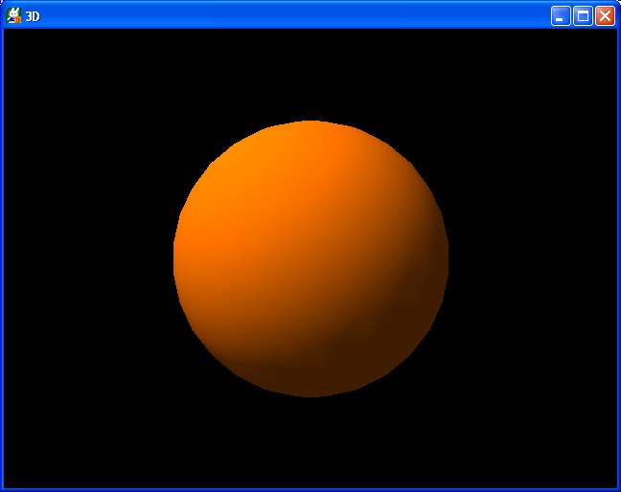
Task: Click the top-left corner of black viewport
Action: (x=8, y=33)
